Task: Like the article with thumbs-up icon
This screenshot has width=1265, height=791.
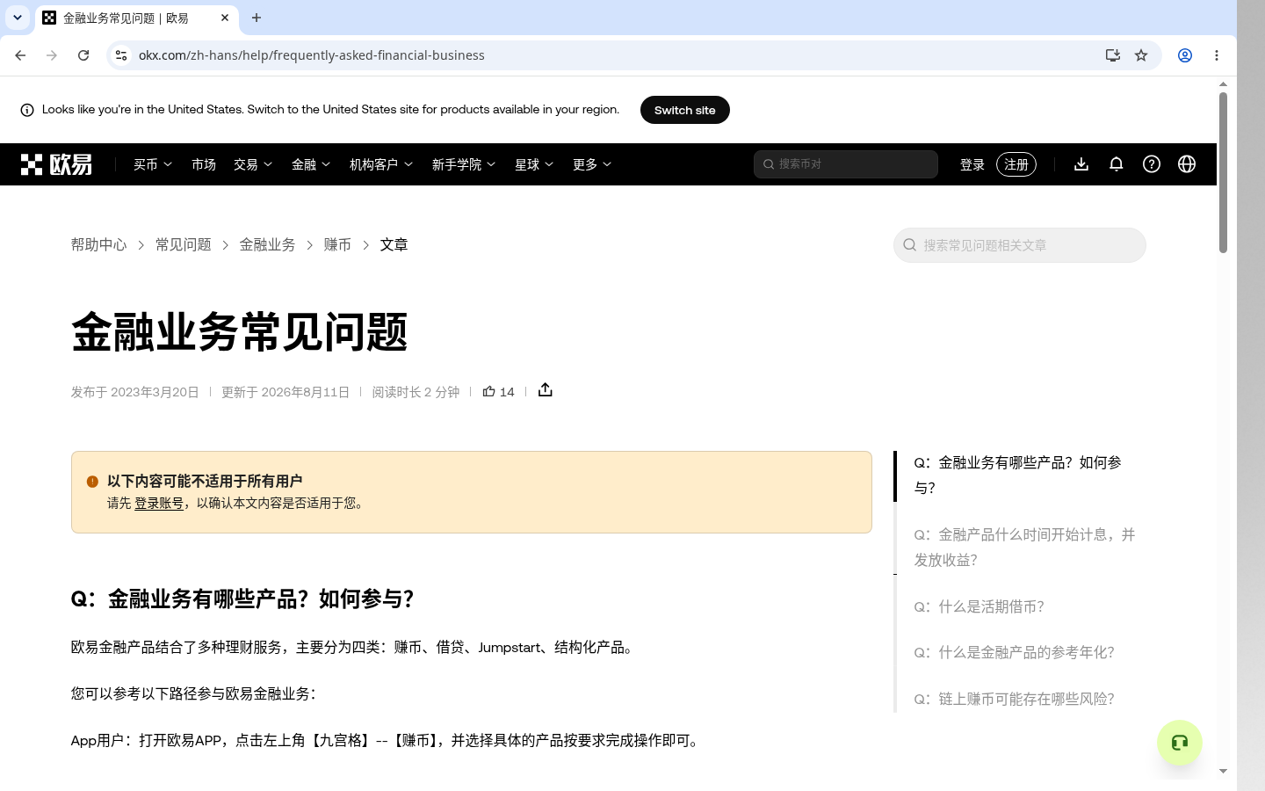Action: (489, 391)
